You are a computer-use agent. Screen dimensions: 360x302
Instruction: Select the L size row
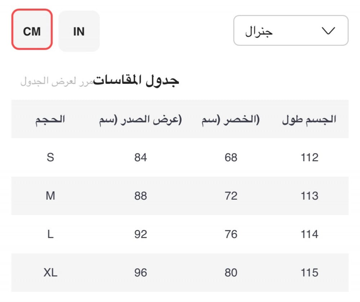click(50, 234)
